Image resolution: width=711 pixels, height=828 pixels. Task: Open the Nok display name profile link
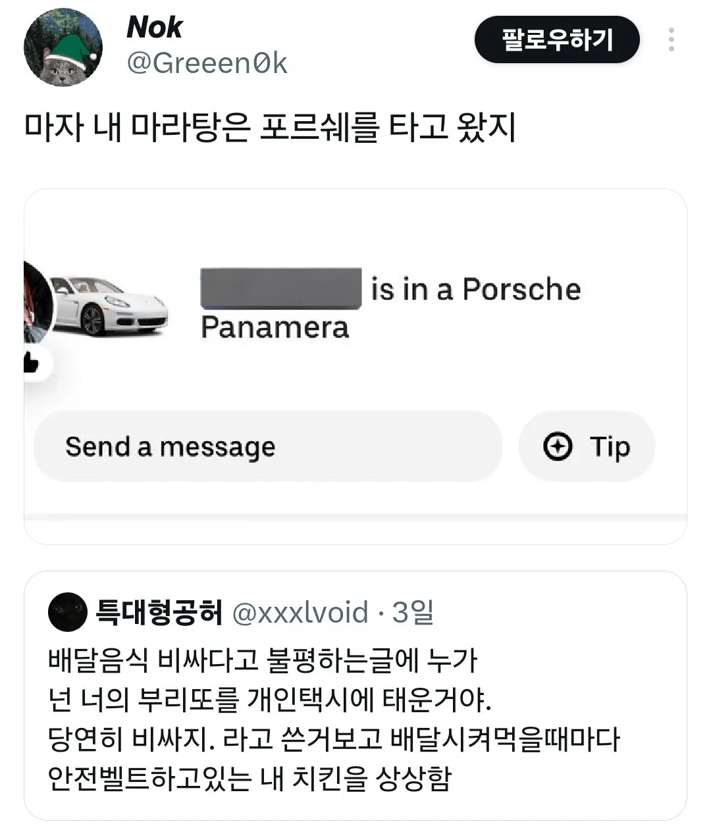point(154,28)
